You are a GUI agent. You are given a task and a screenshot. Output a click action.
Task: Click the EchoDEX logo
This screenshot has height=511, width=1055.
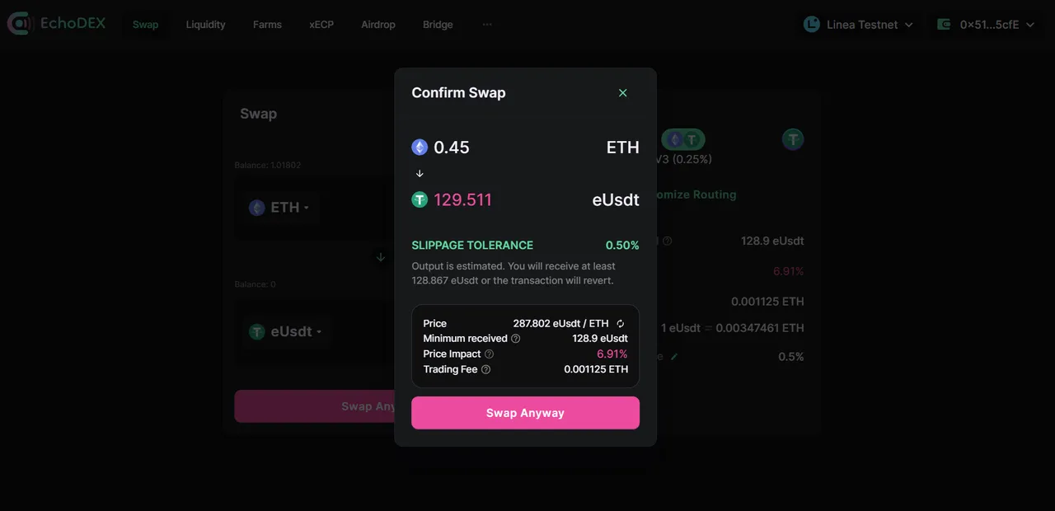pos(56,24)
